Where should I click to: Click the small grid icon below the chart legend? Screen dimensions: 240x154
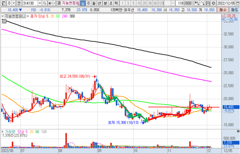4,21
